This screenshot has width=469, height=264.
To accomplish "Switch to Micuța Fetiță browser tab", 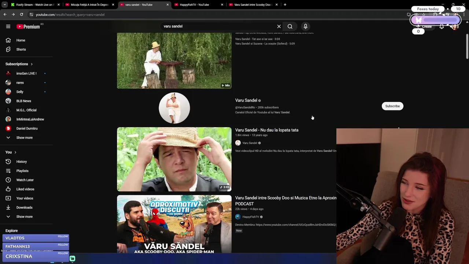I will (x=90, y=5).
